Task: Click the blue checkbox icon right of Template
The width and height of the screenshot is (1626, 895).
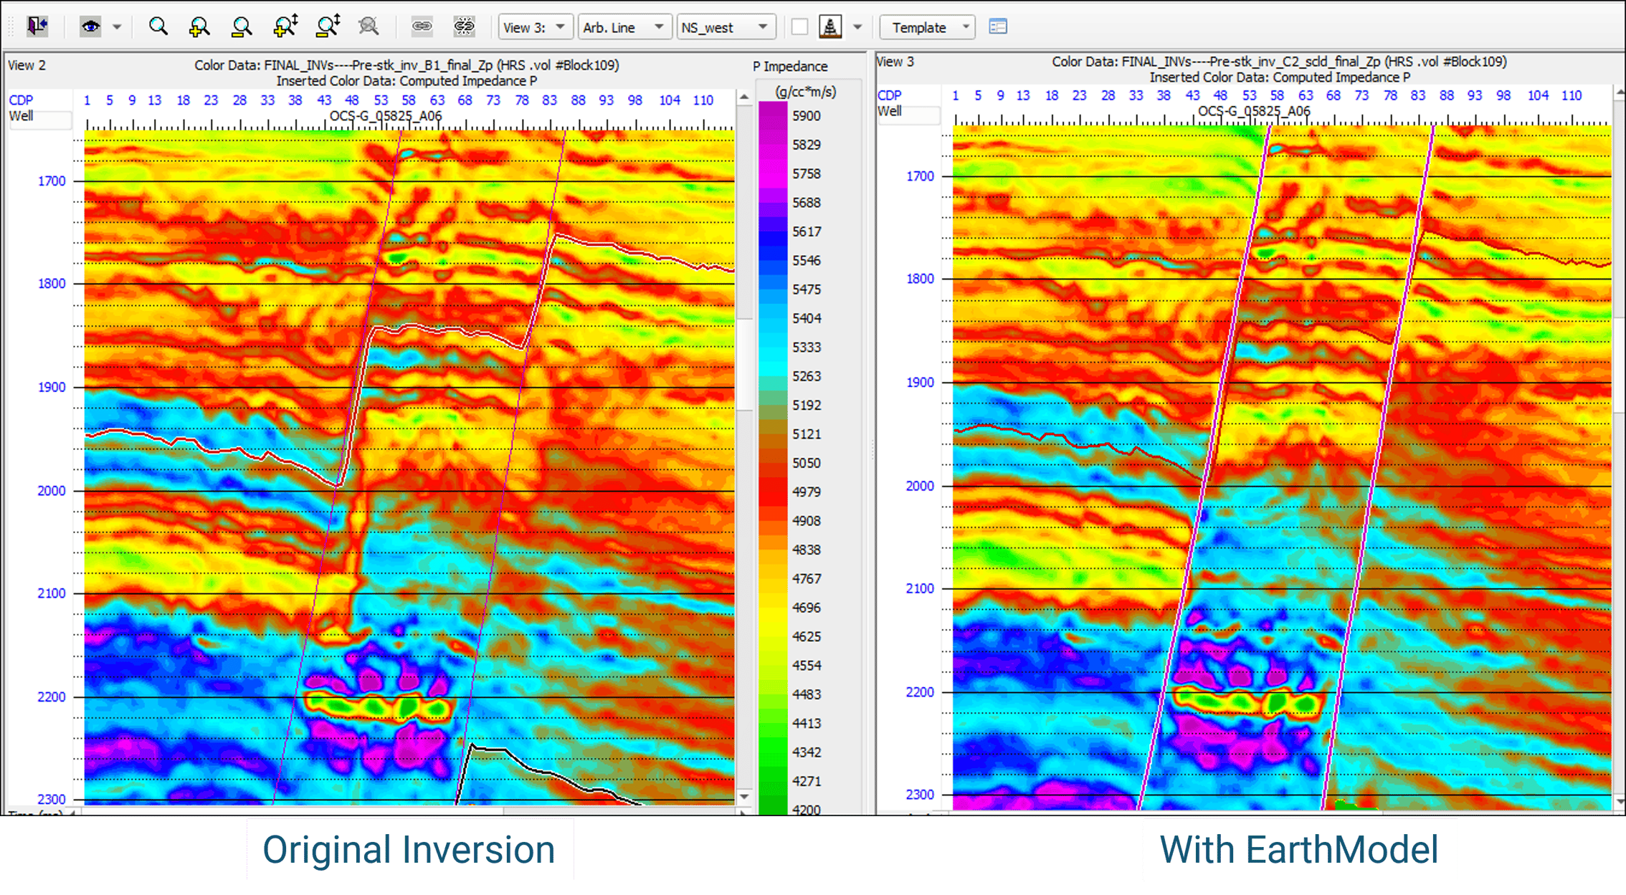Action: 997,27
